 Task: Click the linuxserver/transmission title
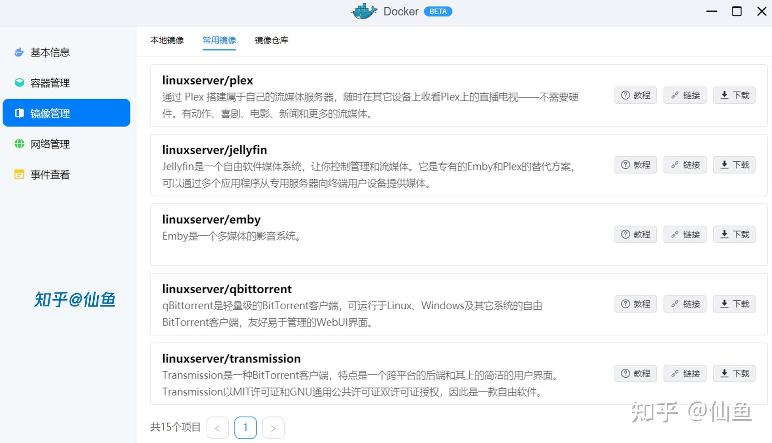232,358
